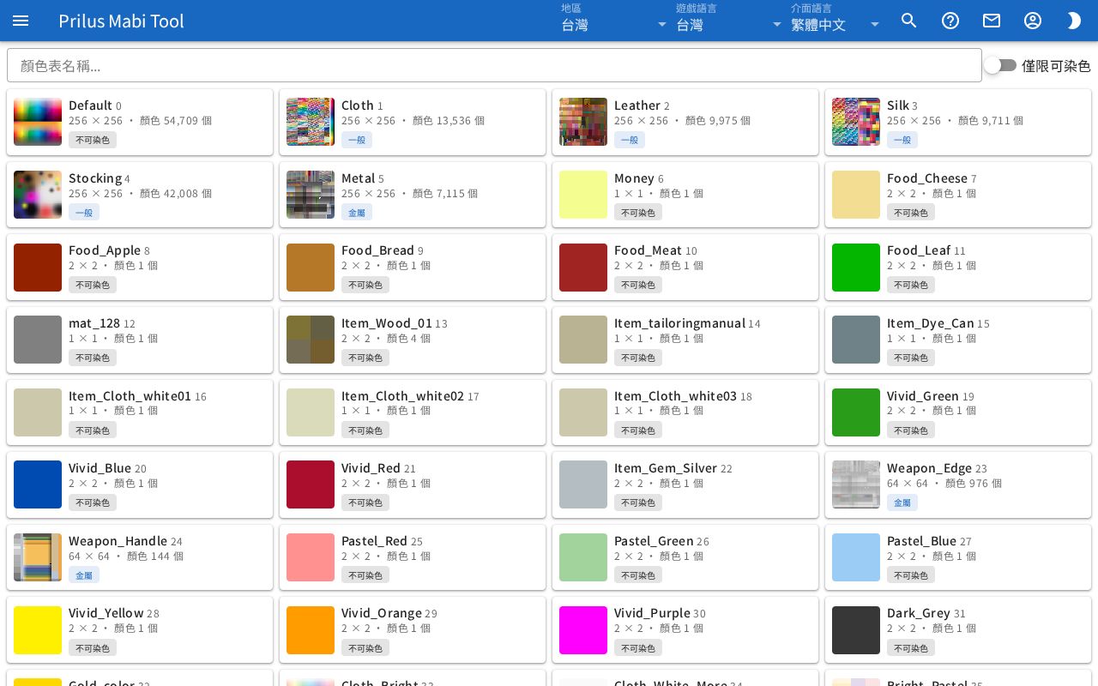Select the Dark_Grey color swatch

click(x=856, y=629)
